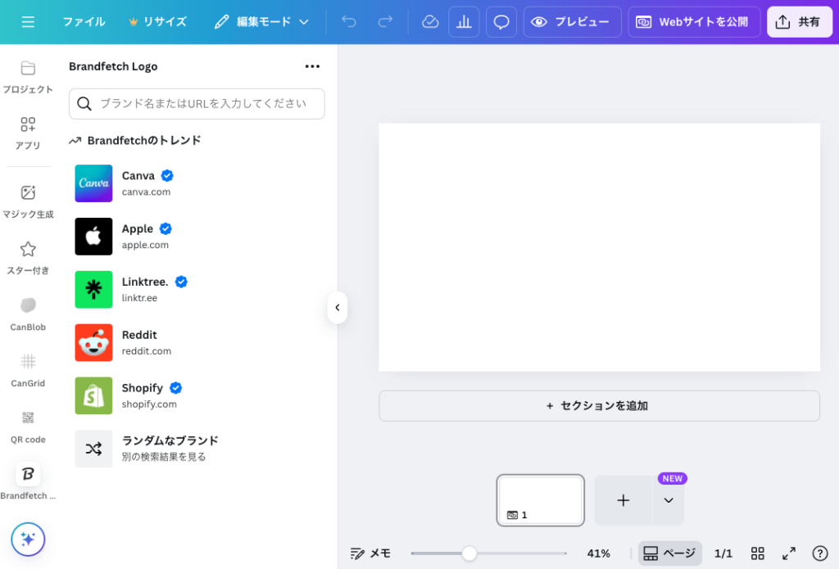
Task: Open the analytics bar chart icon
Action: pyautogui.click(x=464, y=22)
